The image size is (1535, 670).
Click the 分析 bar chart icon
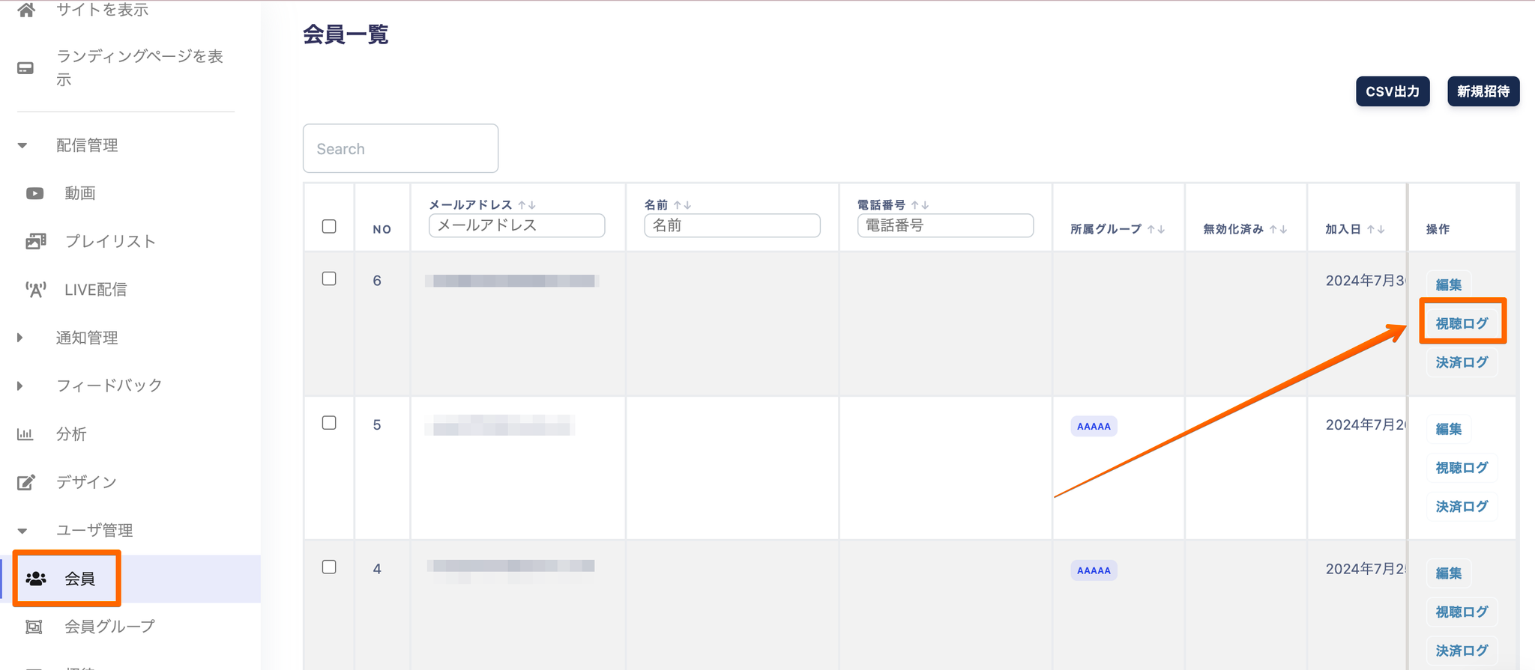tap(25, 434)
